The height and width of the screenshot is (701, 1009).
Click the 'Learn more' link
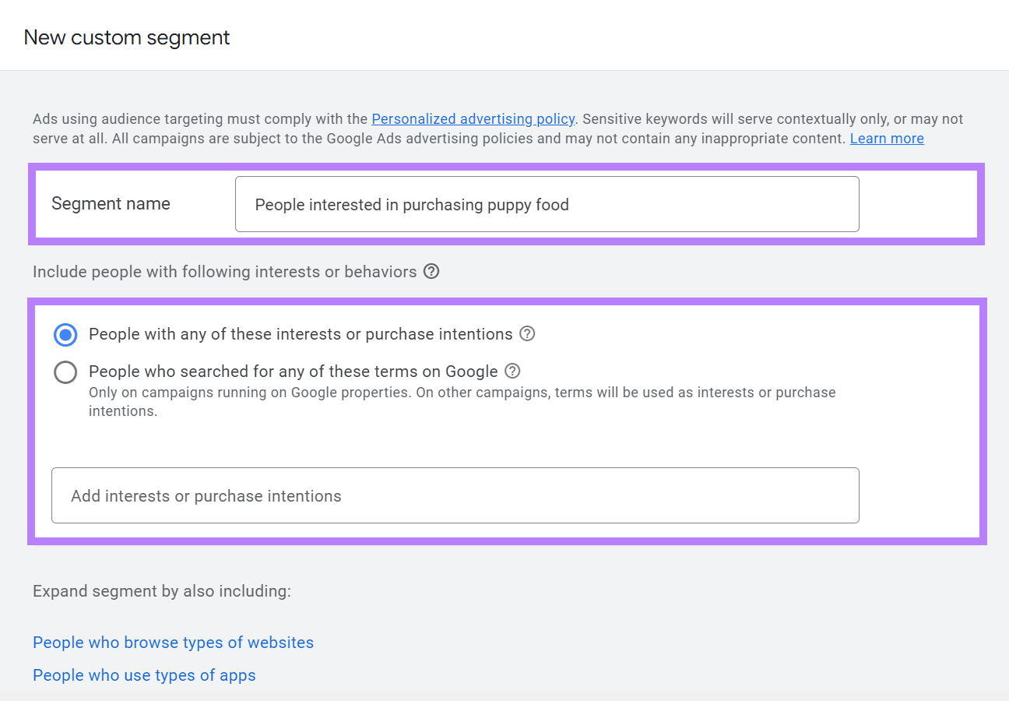pos(886,139)
